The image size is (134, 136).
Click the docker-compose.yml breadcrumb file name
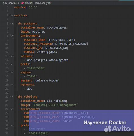(38, 3)
